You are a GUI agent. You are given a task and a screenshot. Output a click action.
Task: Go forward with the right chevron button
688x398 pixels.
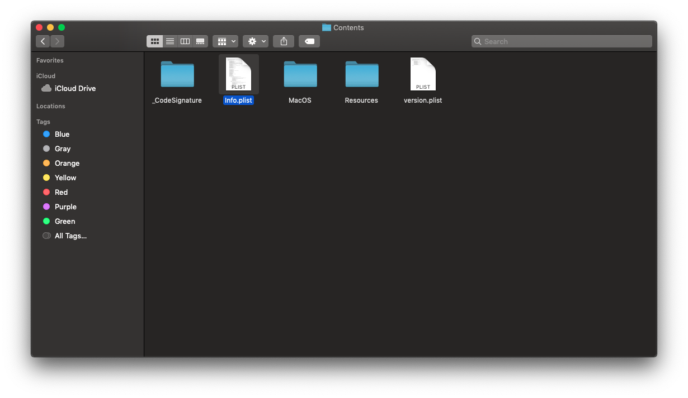pyautogui.click(x=58, y=41)
